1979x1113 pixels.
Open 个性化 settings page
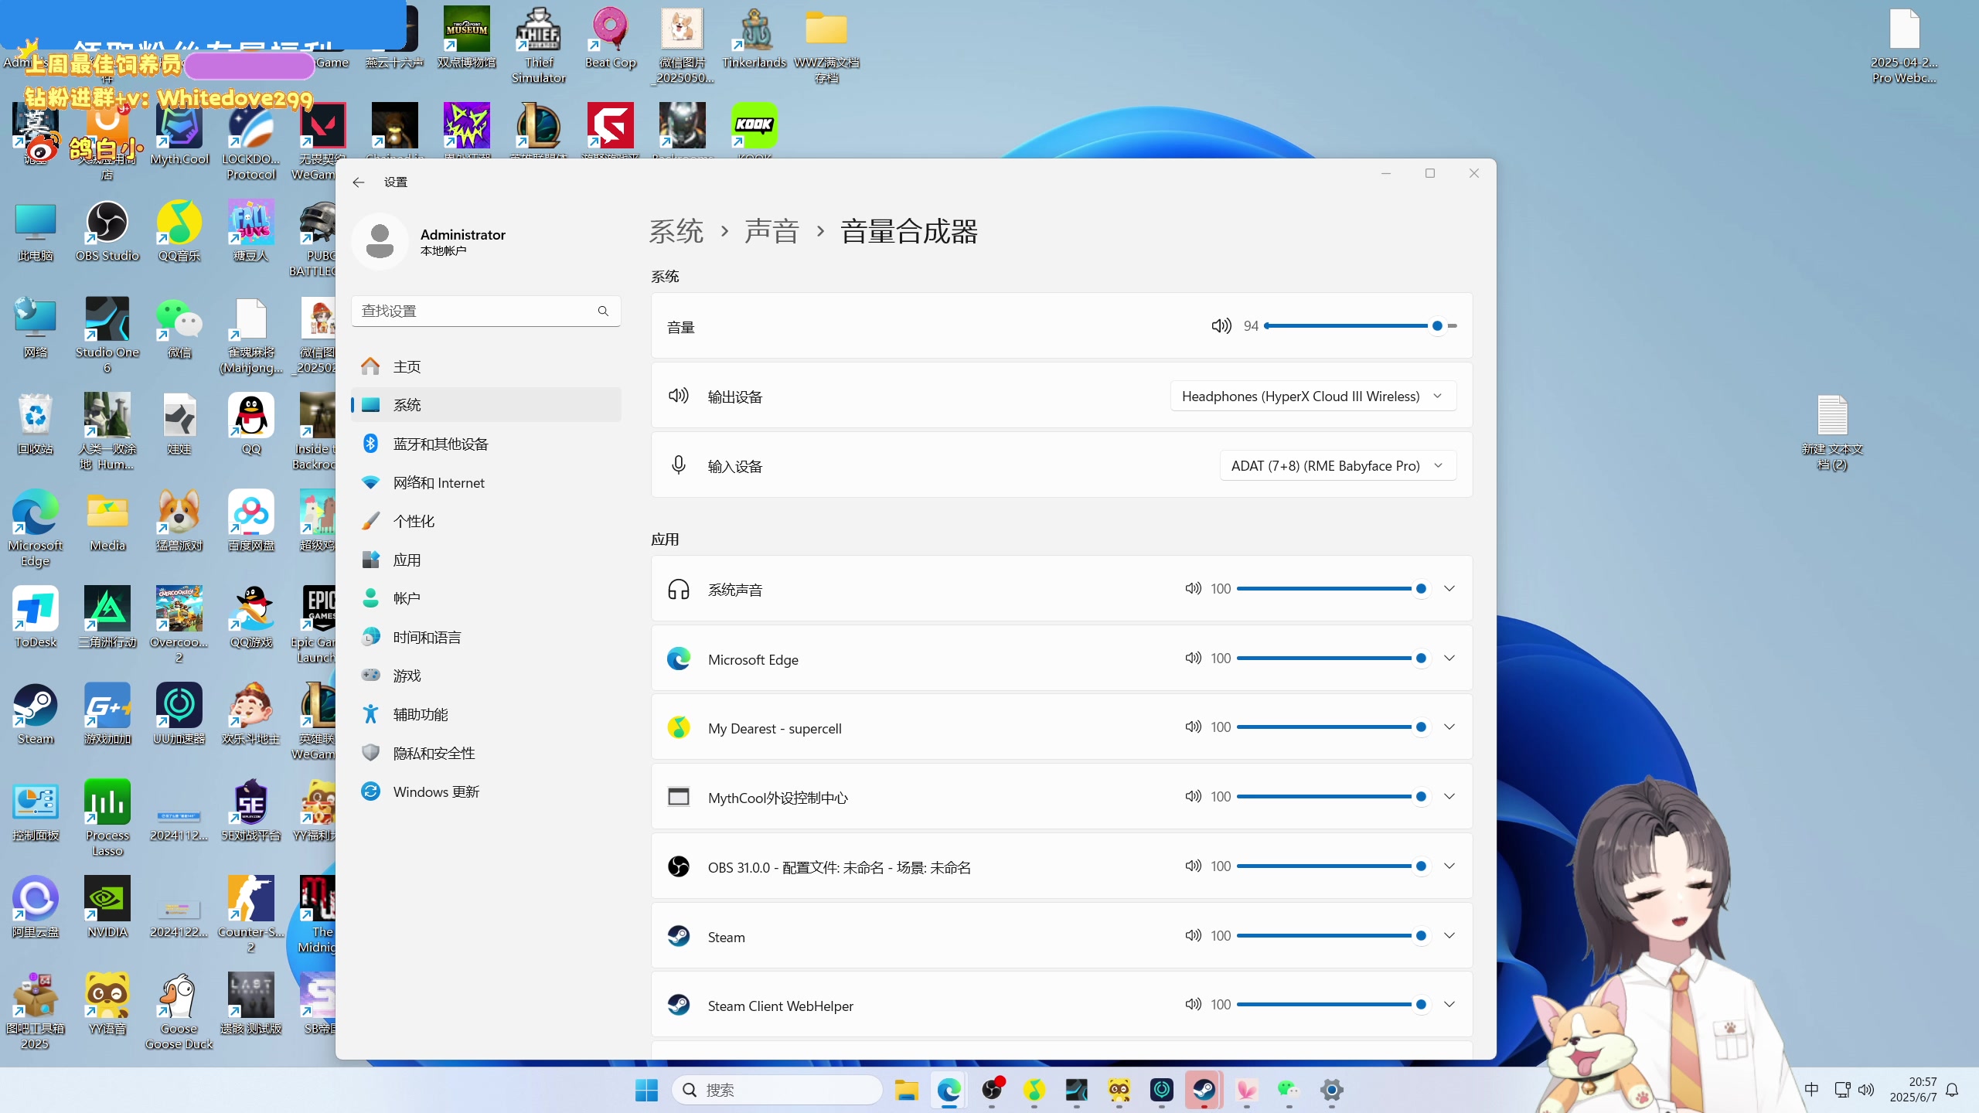(485, 521)
